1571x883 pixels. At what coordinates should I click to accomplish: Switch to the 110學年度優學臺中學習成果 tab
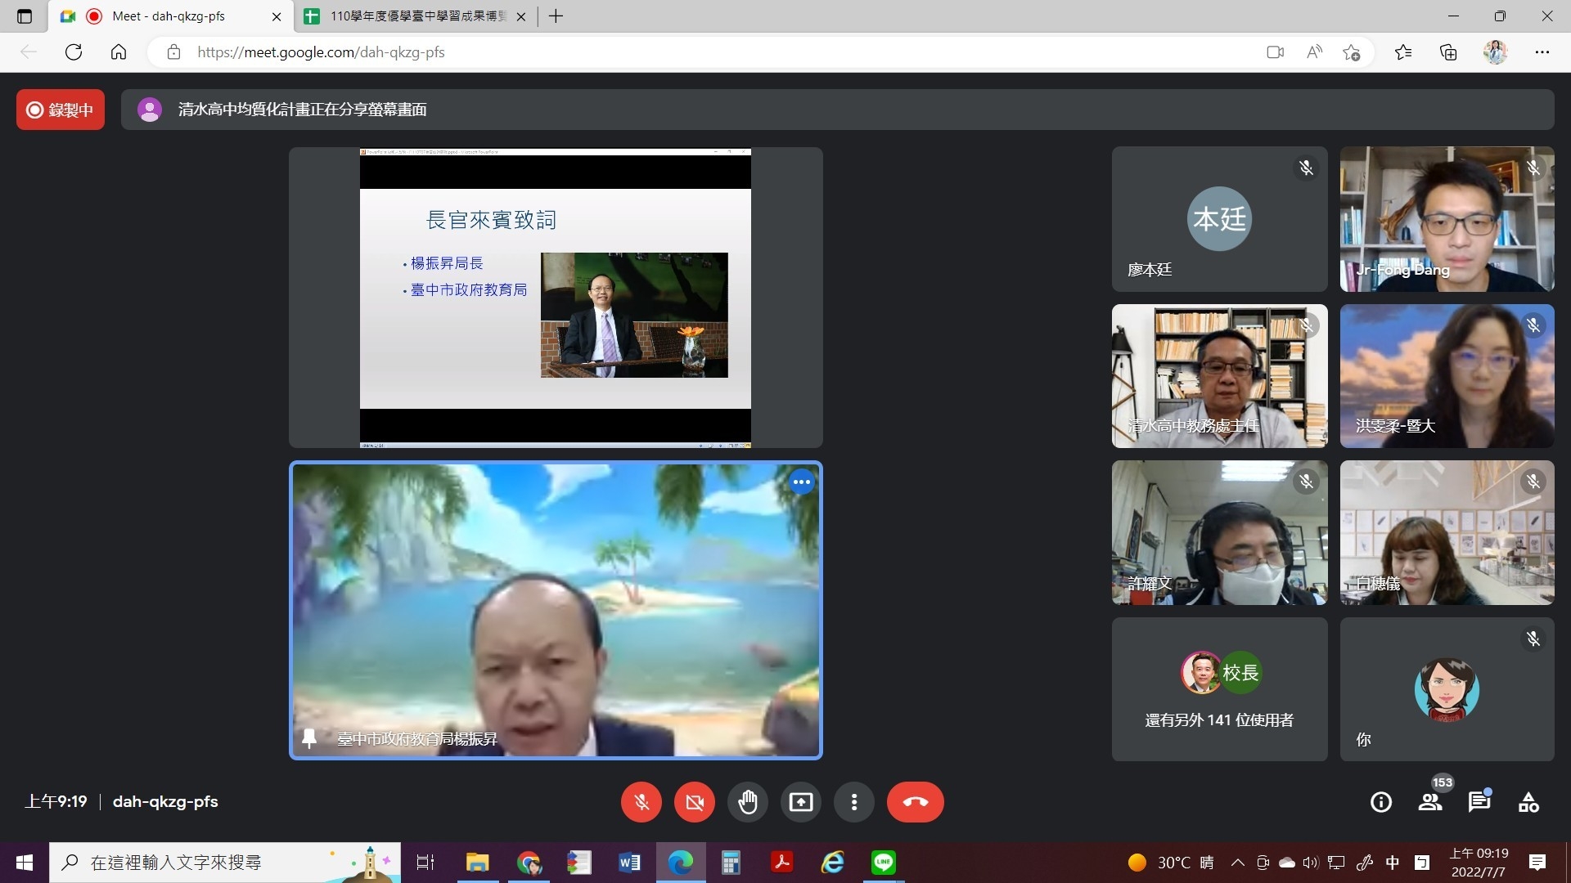(417, 16)
